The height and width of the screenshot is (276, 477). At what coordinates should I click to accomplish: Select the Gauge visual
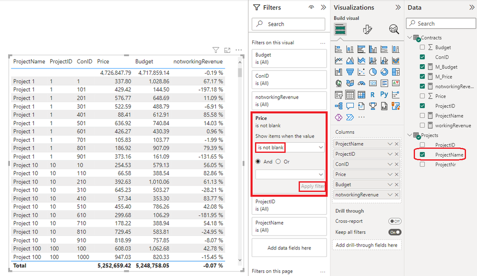[361, 83]
